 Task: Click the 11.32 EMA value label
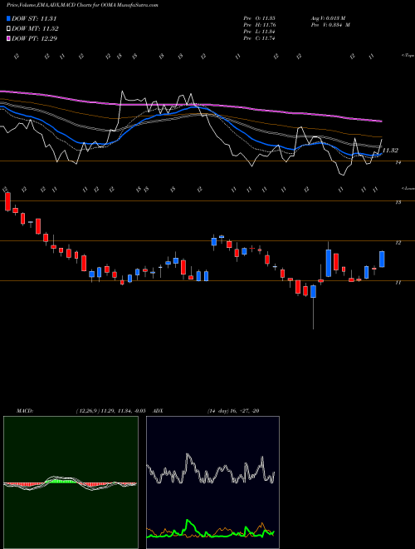(390, 151)
